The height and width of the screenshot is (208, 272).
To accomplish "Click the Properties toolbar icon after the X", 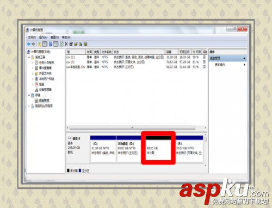I will click(71, 44).
